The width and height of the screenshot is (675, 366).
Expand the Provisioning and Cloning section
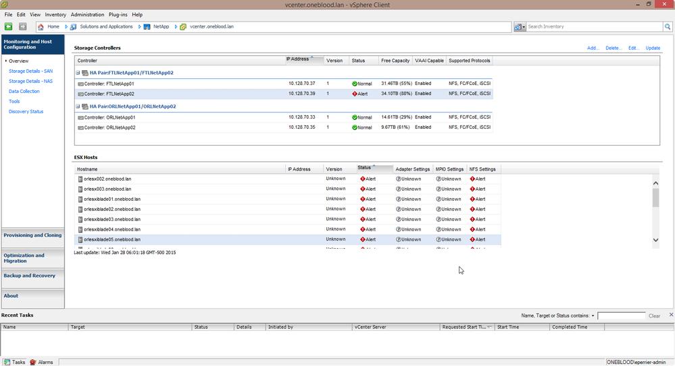[x=32, y=235]
